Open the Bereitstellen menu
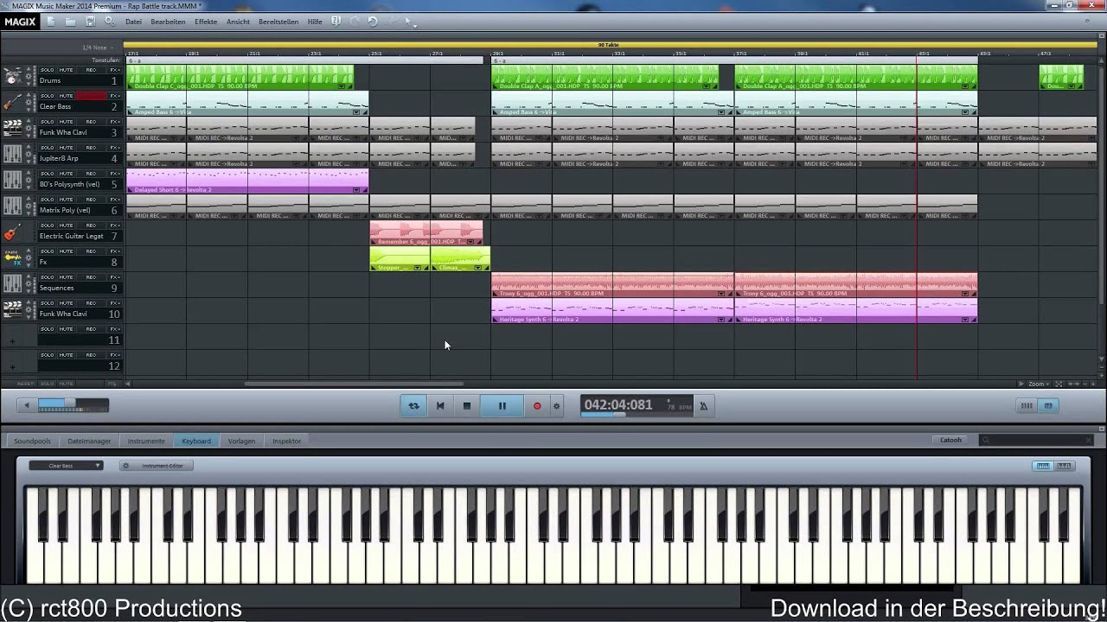 pyautogui.click(x=278, y=22)
